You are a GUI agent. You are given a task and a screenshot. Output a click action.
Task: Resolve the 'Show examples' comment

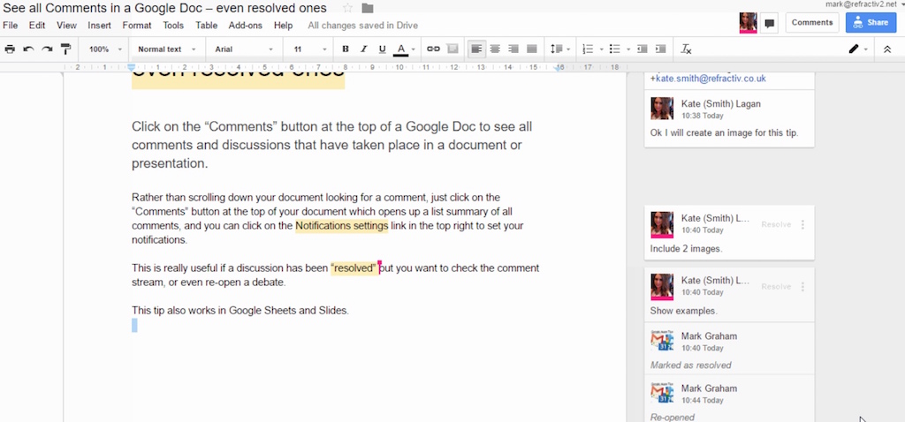776,287
